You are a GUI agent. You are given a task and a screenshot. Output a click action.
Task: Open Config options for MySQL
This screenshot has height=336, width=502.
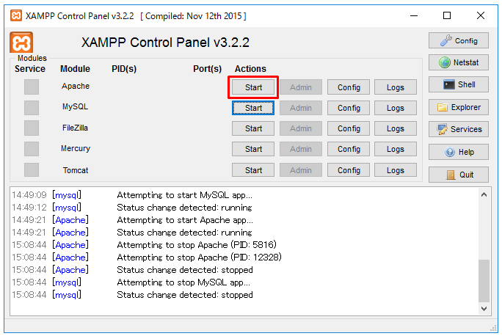coord(349,108)
